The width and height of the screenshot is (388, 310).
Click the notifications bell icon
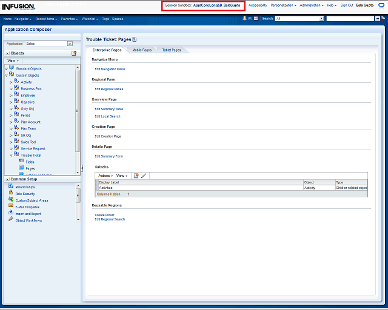[x=244, y=19]
